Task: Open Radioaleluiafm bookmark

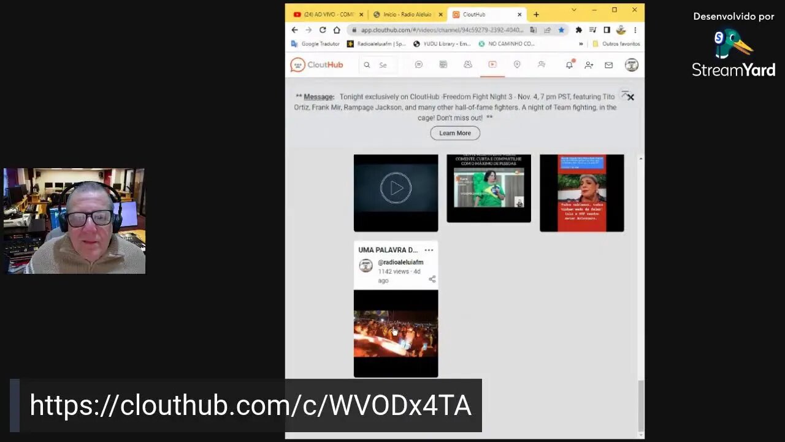Action: (377, 44)
